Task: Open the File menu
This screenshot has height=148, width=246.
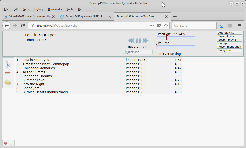Action: click(6, 9)
